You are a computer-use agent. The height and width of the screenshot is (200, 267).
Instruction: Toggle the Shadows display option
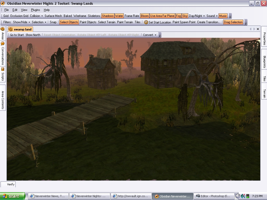point(108,16)
